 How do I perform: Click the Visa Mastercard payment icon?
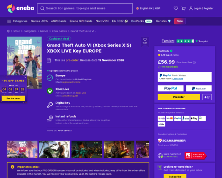pyautogui.click(x=170, y=119)
